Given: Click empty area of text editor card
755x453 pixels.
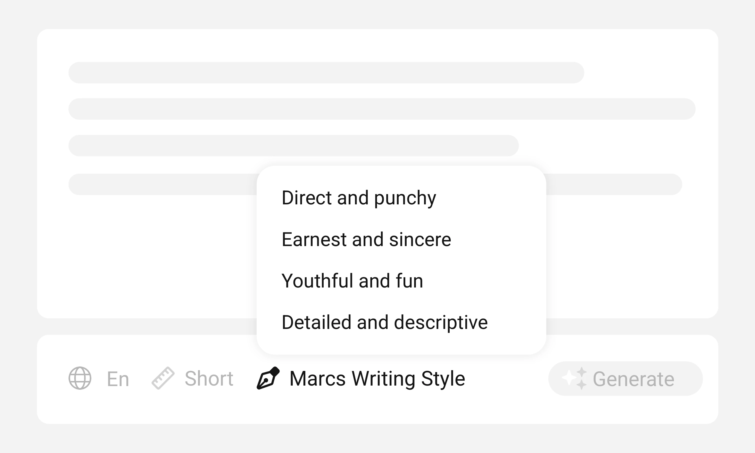Looking at the screenshot, I should (x=147, y=259).
